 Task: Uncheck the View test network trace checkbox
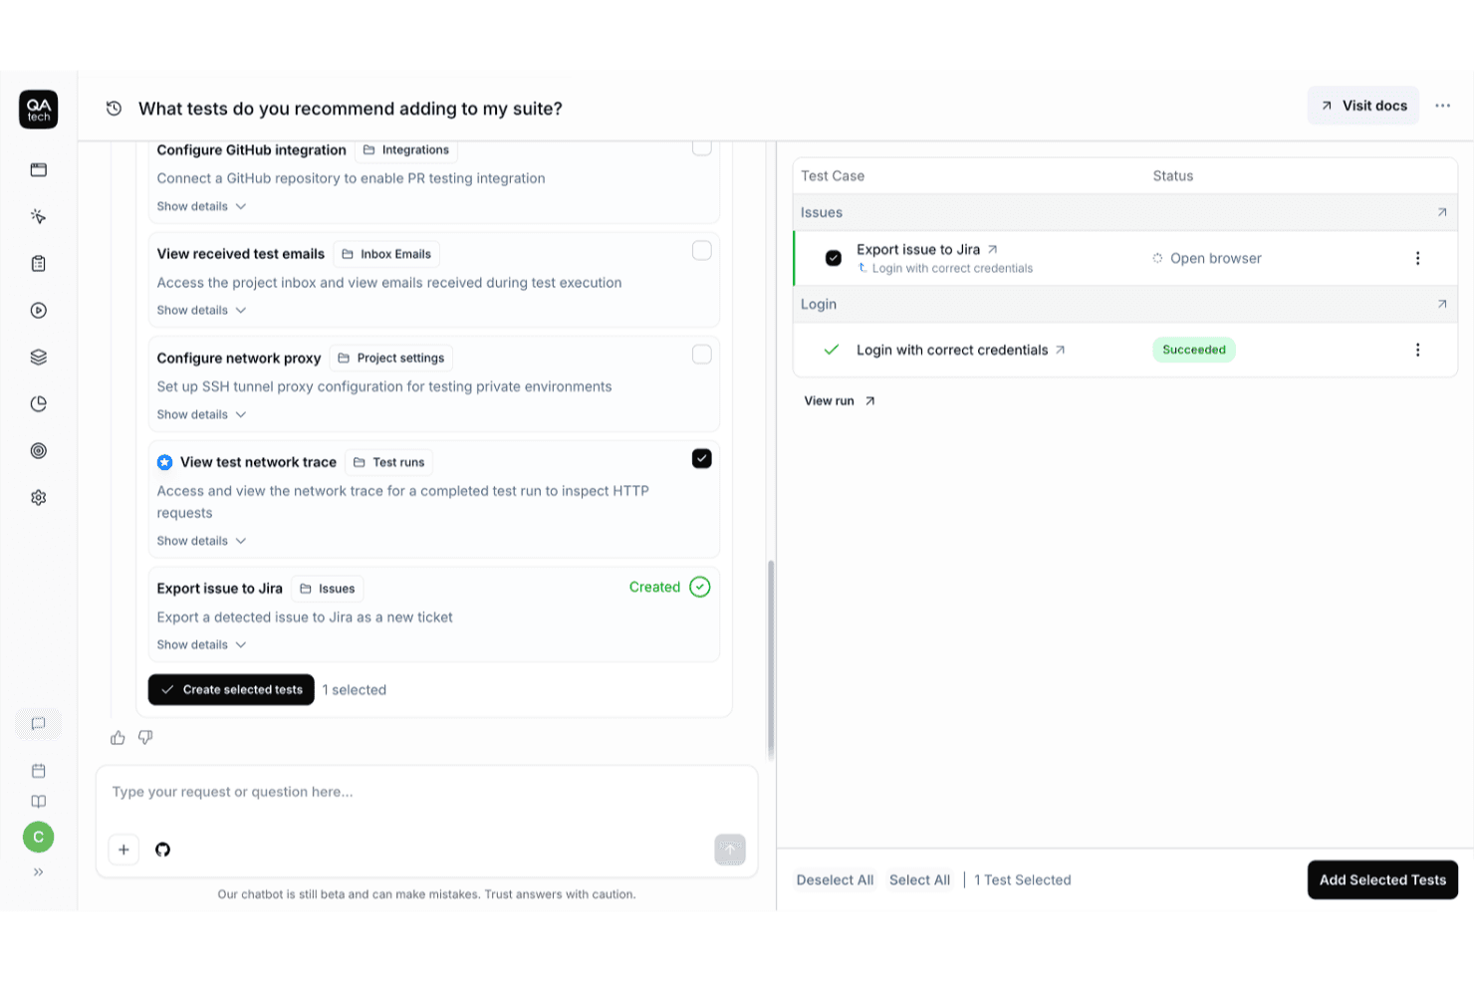(x=702, y=459)
